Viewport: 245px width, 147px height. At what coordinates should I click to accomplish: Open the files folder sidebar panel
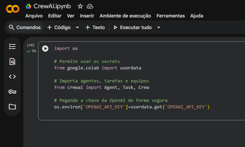(x=12, y=107)
